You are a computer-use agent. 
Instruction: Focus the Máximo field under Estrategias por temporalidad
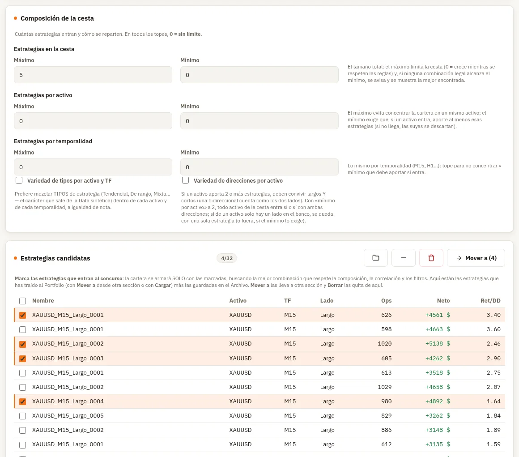(93, 167)
